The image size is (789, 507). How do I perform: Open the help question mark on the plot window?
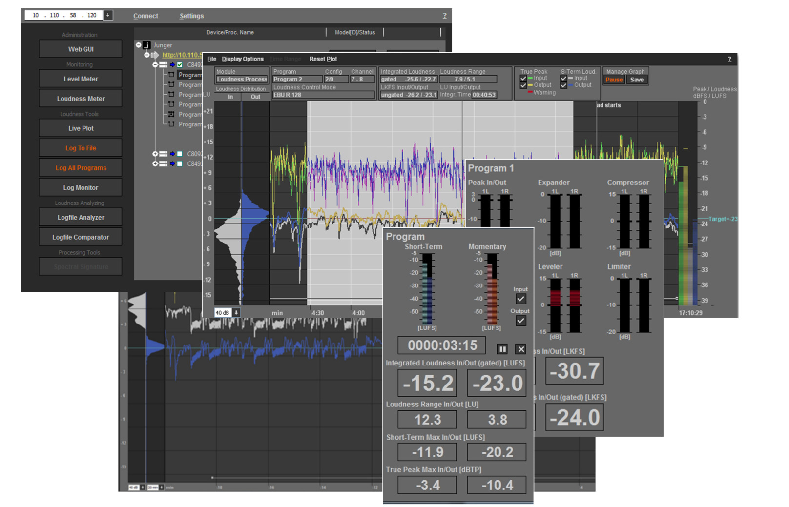tap(729, 59)
